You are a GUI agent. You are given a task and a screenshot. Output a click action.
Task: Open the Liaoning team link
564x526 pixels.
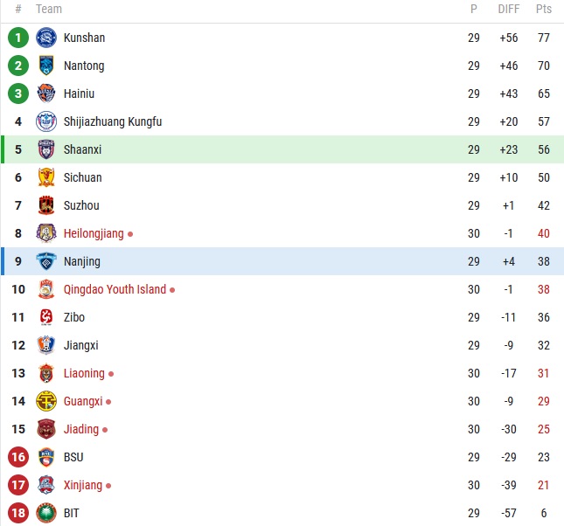pos(84,373)
